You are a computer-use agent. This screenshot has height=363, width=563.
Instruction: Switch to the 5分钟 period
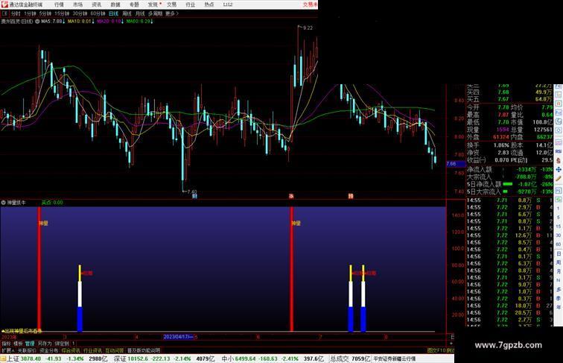[45, 13]
